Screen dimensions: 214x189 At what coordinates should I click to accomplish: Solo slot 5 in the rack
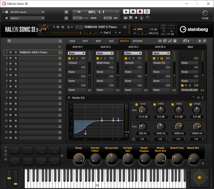pyautogui.click(x=16, y=75)
